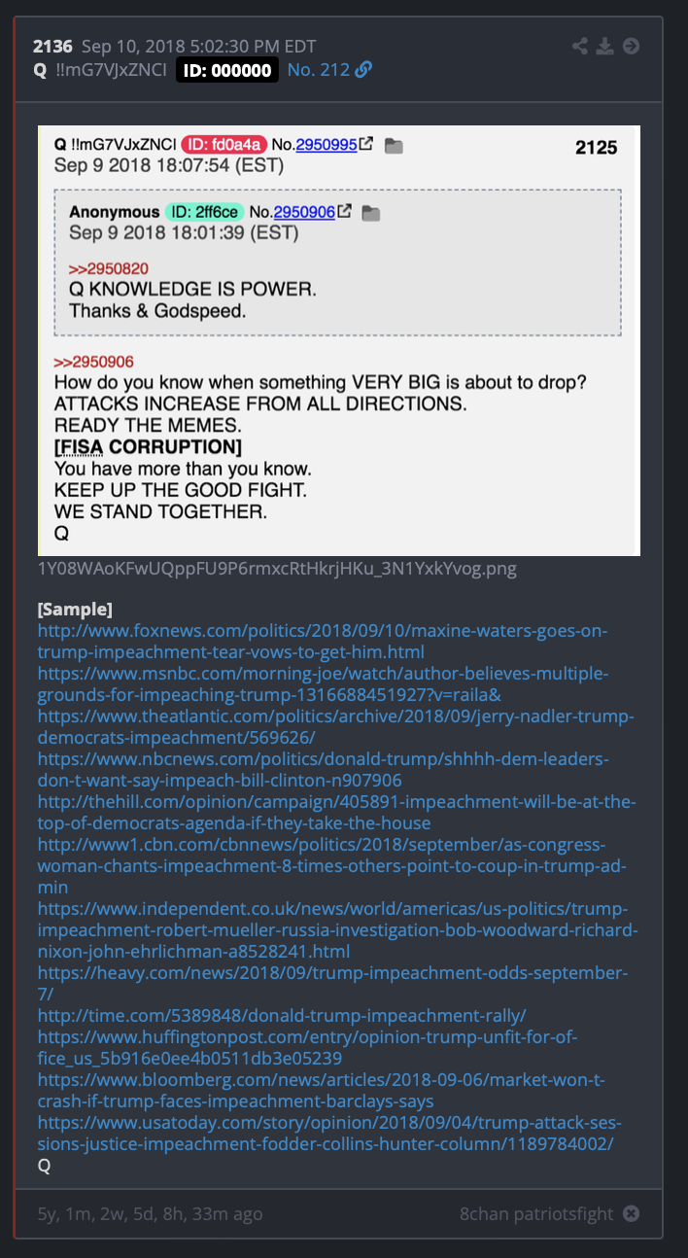Open the time.com impeachment rally link
Viewport: 688px width, 1258px height.
[282, 1015]
